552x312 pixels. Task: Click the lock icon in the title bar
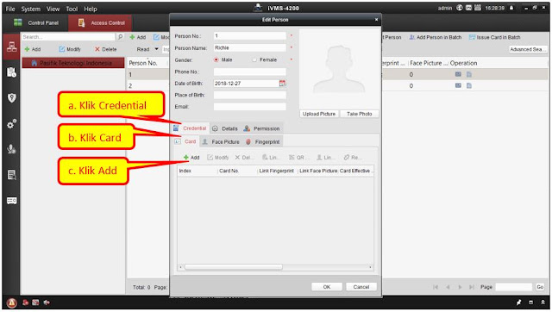tap(511, 8)
